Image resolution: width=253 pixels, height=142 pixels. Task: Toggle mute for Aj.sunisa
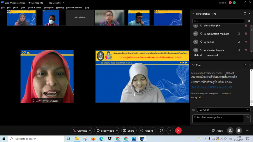coord(246,42)
